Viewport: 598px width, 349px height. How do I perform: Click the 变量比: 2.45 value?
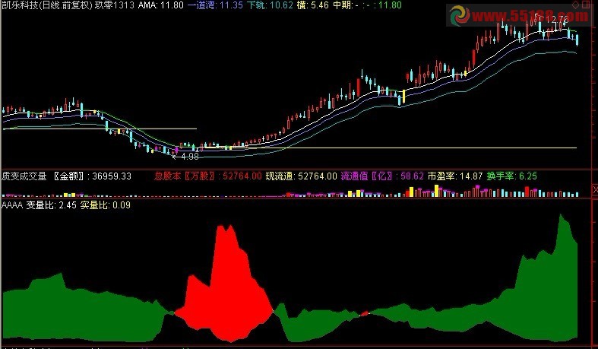click(x=51, y=205)
